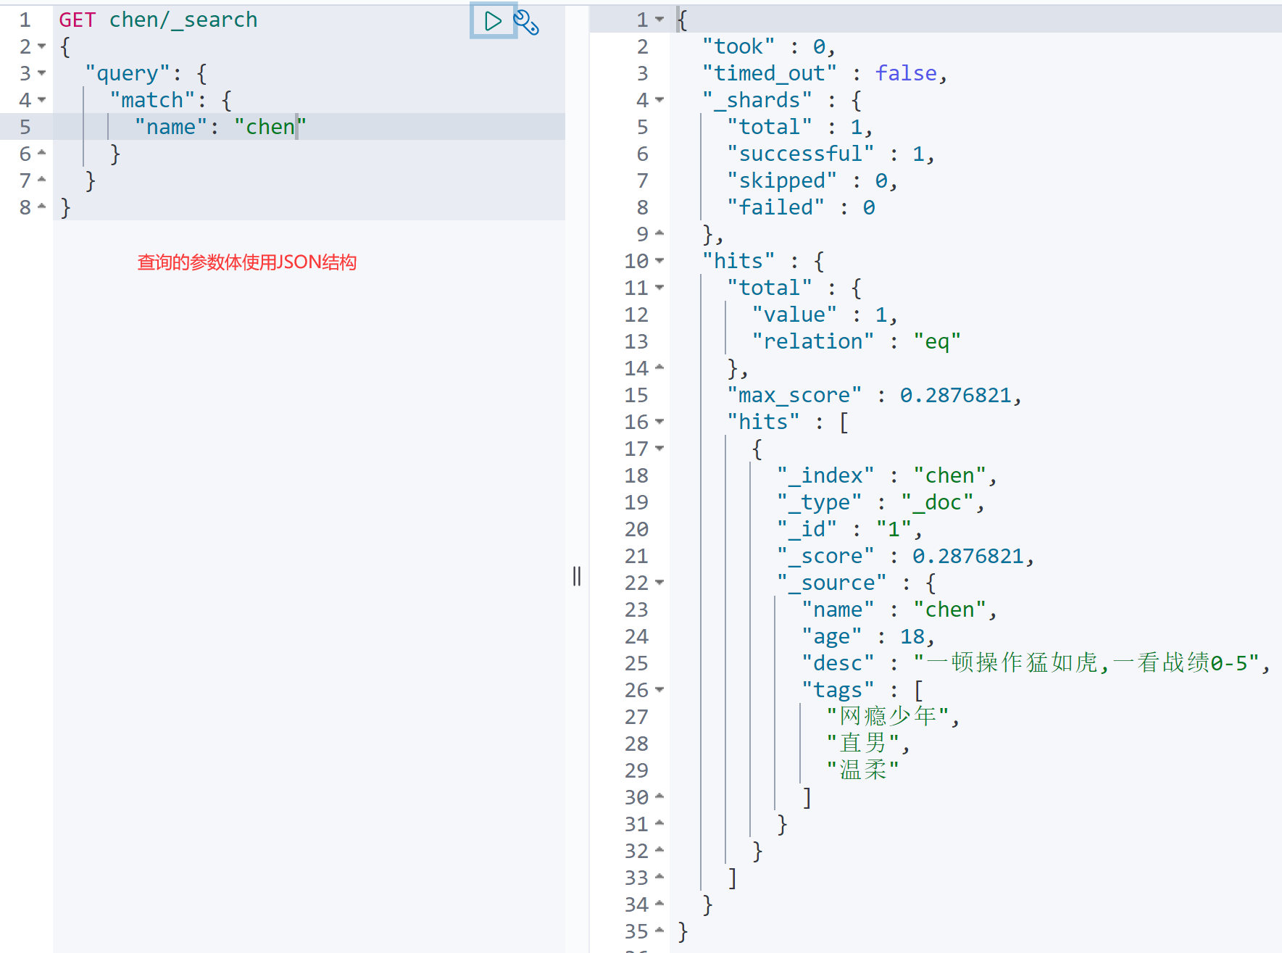Click the "took" key in response

tap(738, 46)
